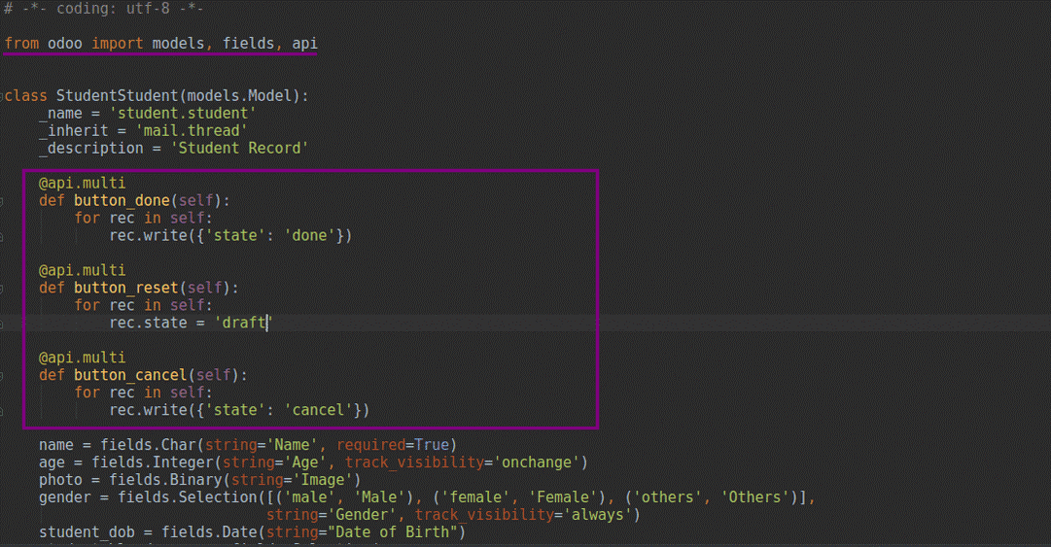Image resolution: width=1051 pixels, height=547 pixels.
Task: Click the method name 'button_cancel'
Action: tap(130, 374)
